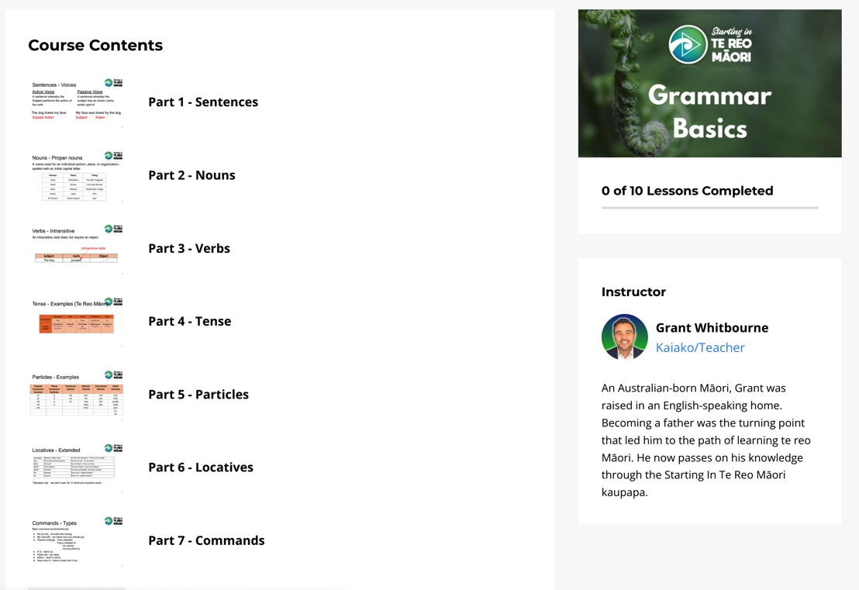Open Part 3 - Verbs lesson
859x590 pixels.
[189, 248]
